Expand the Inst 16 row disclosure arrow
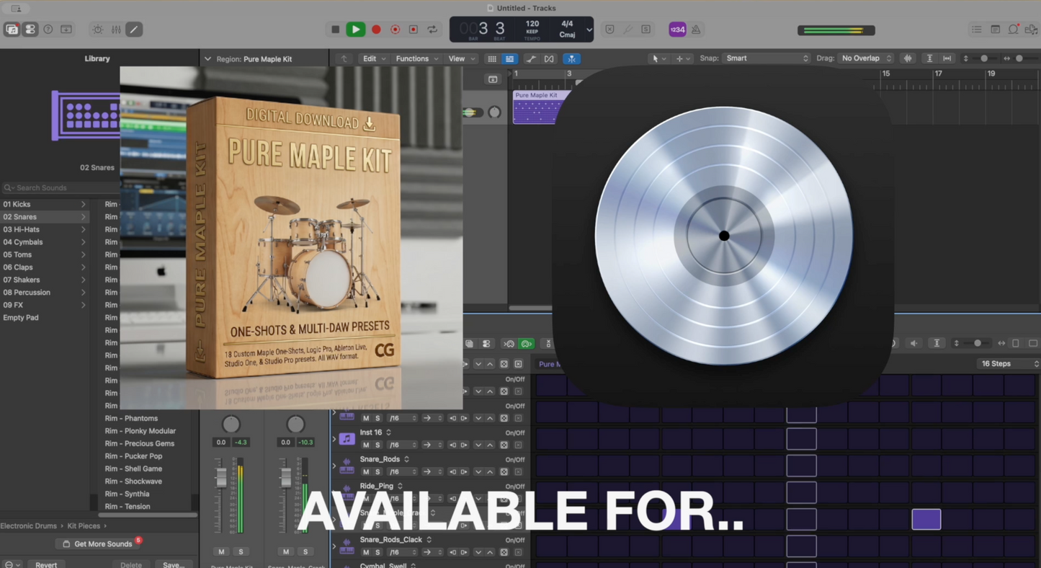 334,439
